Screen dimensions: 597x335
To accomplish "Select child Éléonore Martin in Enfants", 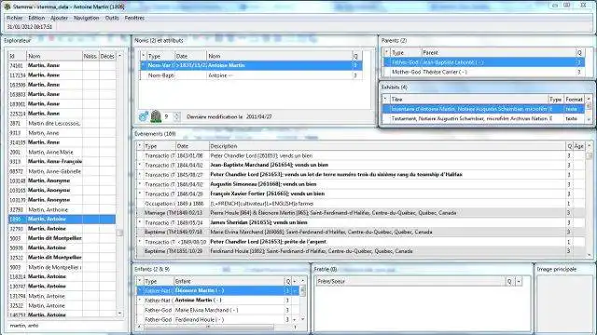I will point(218,290).
